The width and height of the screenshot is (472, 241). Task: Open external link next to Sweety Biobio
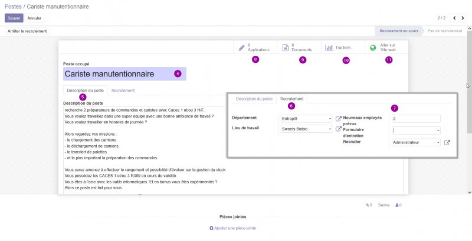pyautogui.click(x=338, y=129)
